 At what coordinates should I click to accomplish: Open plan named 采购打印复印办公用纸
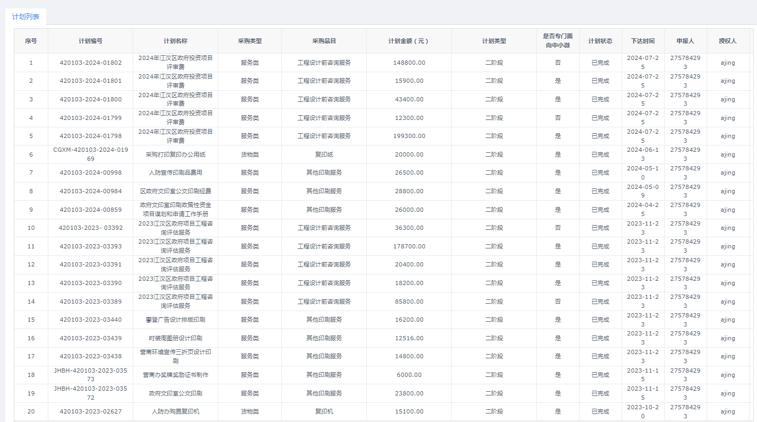175,154
